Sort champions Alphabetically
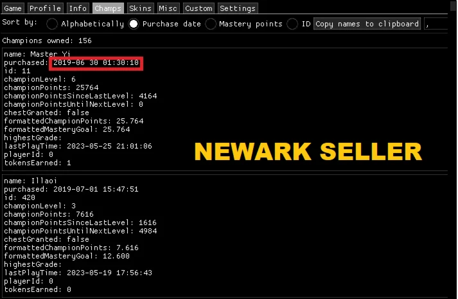Viewport: 458px width, 299px height. pyautogui.click(x=51, y=24)
